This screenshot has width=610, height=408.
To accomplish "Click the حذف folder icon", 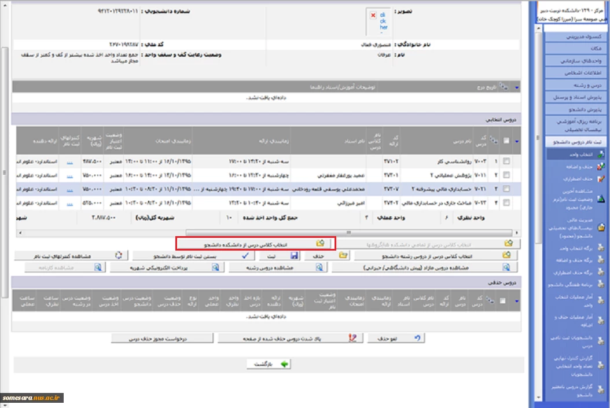I will [x=343, y=255].
